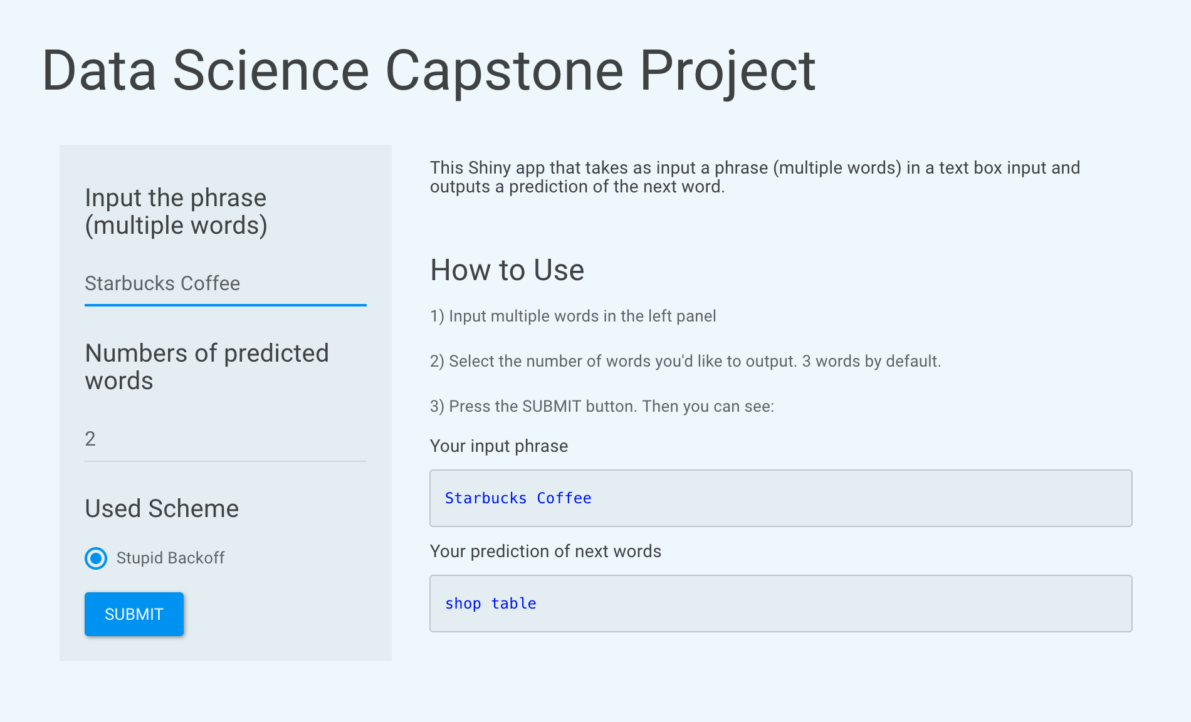Click the Shiny app description paragraph
1191x722 pixels.
click(755, 177)
